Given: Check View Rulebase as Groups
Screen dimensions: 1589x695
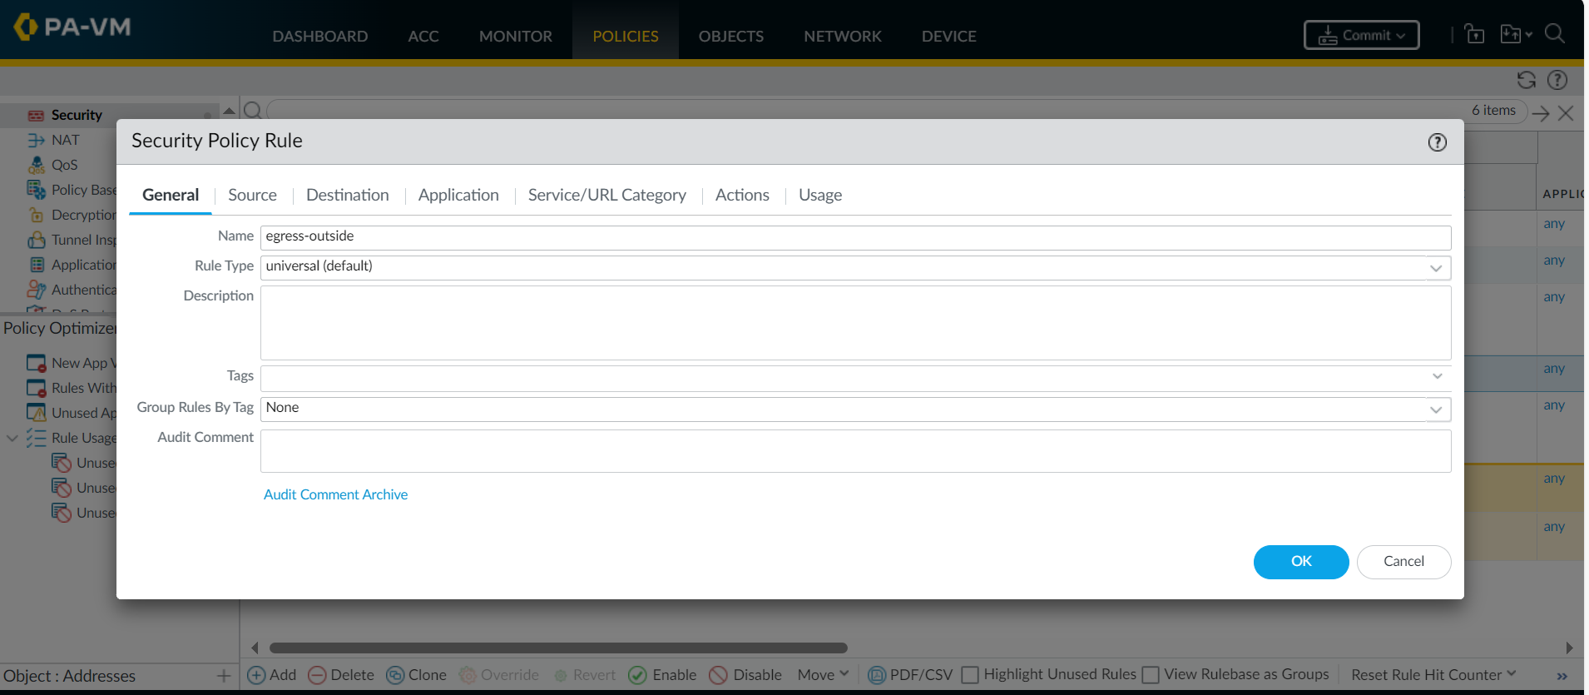Looking at the screenshot, I should (x=1151, y=675).
